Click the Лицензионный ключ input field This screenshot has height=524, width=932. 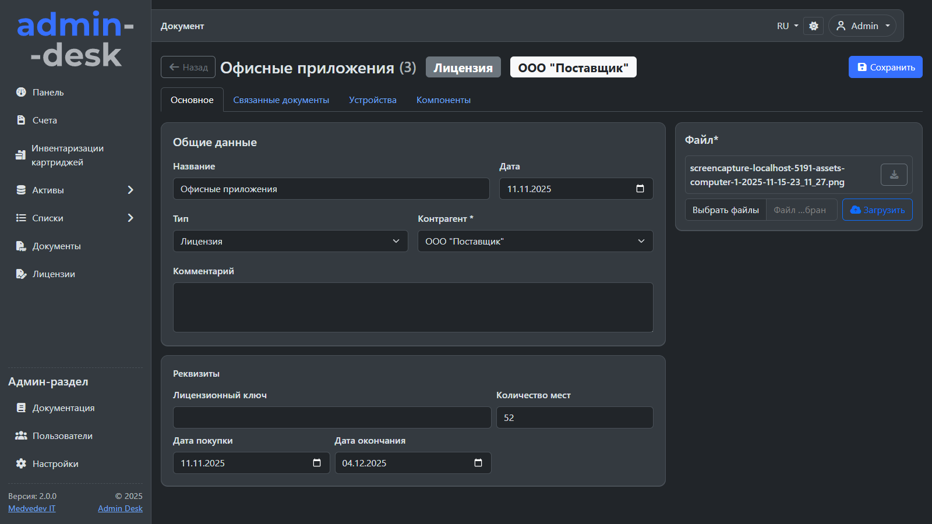pyautogui.click(x=331, y=417)
